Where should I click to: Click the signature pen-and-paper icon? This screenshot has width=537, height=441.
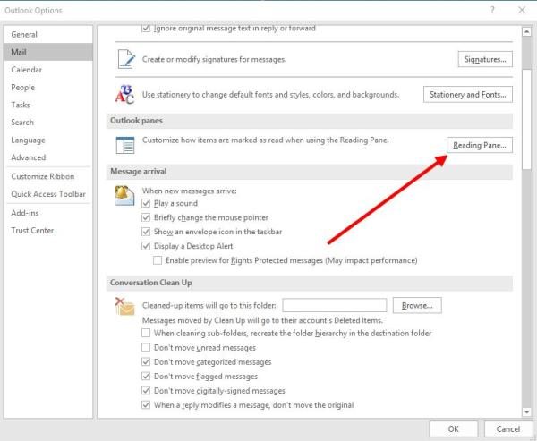click(x=126, y=59)
